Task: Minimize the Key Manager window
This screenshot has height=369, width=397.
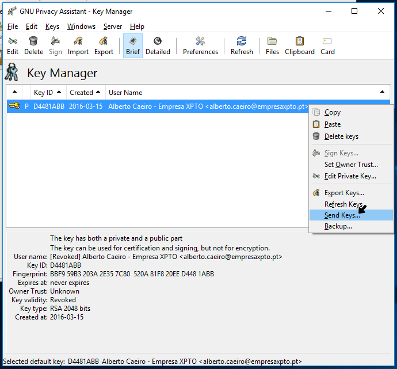Action: [329, 11]
